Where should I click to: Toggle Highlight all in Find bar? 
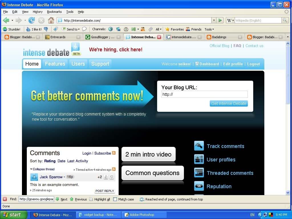click(x=100, y=199)
